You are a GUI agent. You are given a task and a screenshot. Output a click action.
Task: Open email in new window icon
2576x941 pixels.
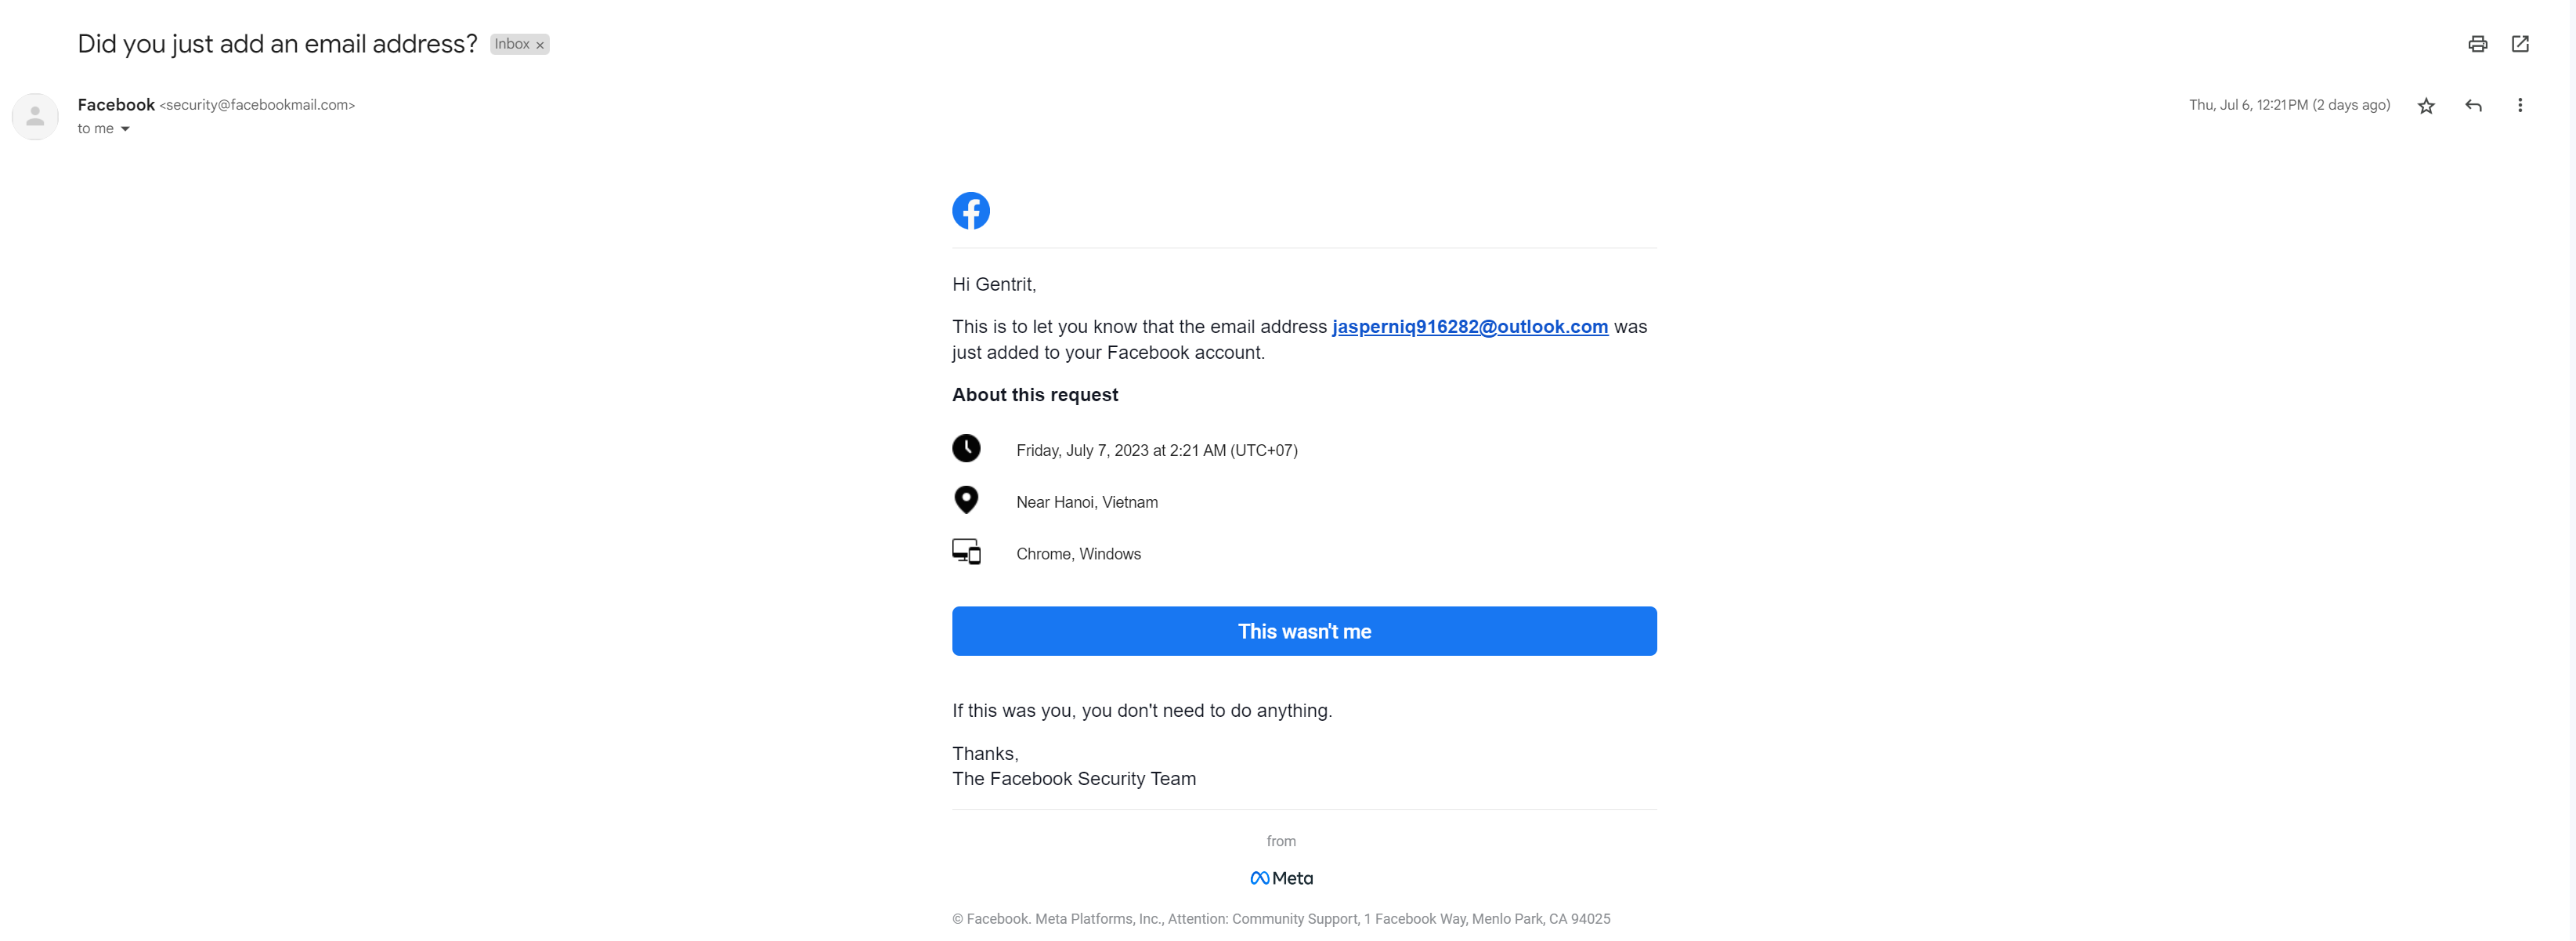pyautogui.click(x=2520, y=44)
